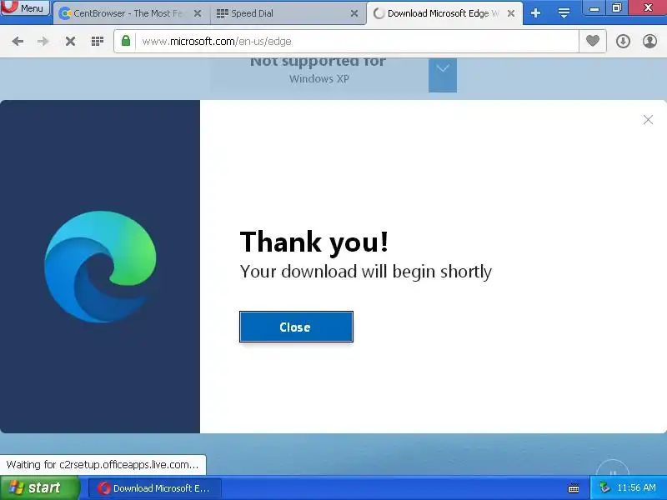This screenshot has height=500, width=667.
Task: Open Speed Dial grid icon in toolbar
Action: 98,41
